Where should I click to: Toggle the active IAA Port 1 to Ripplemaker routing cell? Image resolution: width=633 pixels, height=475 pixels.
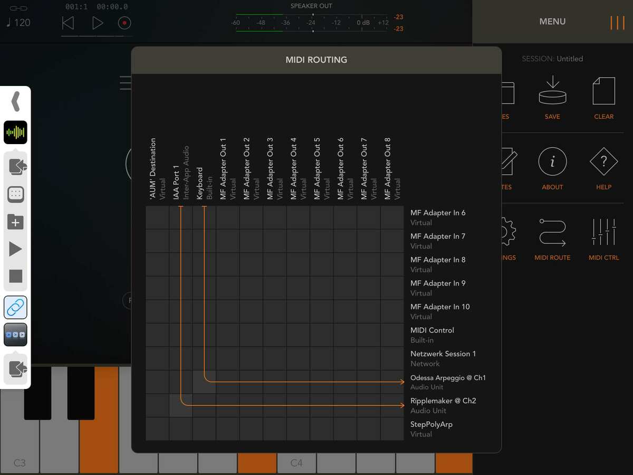(x=181, y=405)
